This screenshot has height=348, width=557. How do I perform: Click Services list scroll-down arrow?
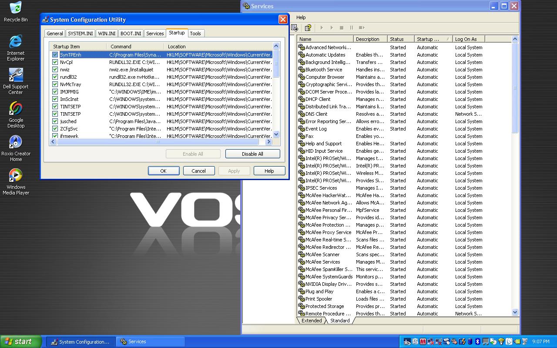515,312
